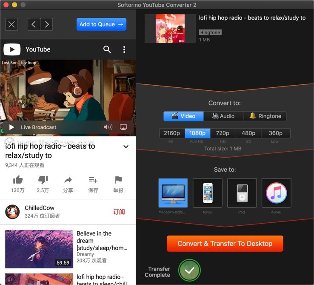Click Convert & Transfer To Desktop

[225, 244]
